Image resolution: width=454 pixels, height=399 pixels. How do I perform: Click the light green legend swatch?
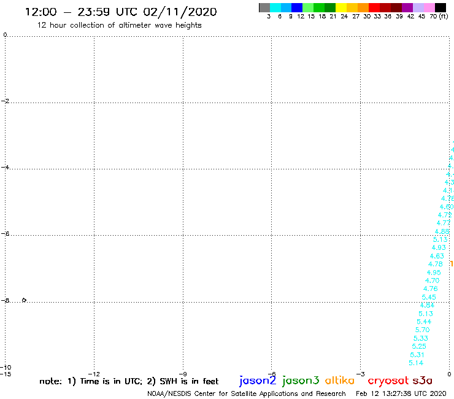(x=308, y=7)
